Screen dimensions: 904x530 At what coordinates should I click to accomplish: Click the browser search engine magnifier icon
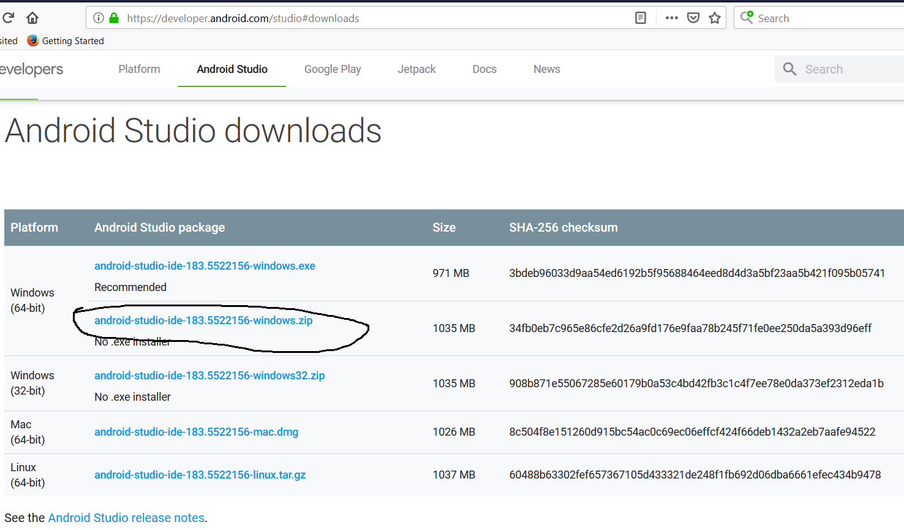747,17
